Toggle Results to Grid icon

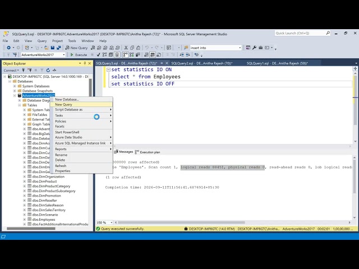(153, 55)
